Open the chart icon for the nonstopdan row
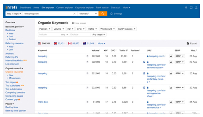The width and height of the screenshot is (203, 117). pyautogui.click(x=171, y=62)
